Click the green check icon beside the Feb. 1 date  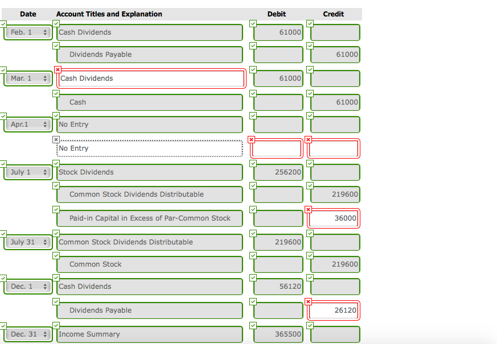tap(3, 24)
